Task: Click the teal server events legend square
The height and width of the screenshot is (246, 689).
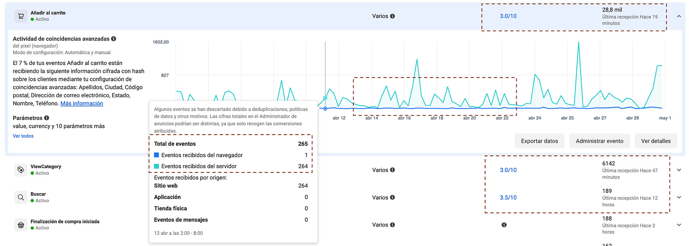Action: [x=157, y=166]
